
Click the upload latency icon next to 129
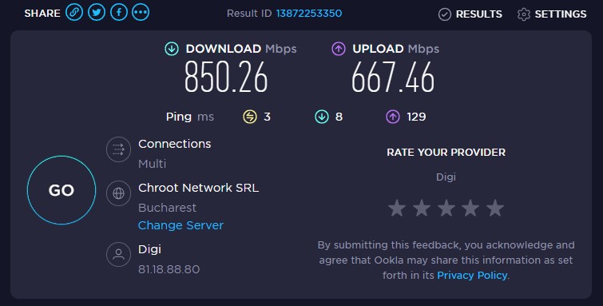click(393, 117)
